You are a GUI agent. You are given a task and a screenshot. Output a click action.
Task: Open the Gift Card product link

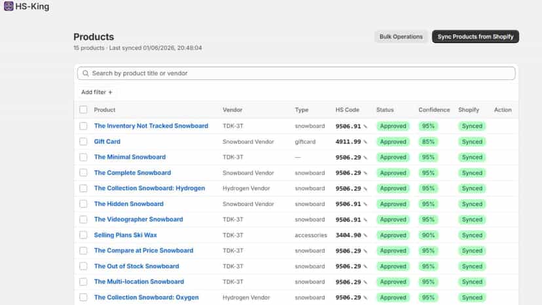coord(107,141)
